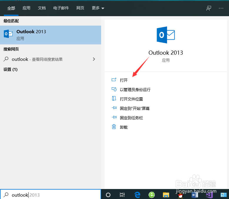Open Task View on taskbar

point(122,195)
